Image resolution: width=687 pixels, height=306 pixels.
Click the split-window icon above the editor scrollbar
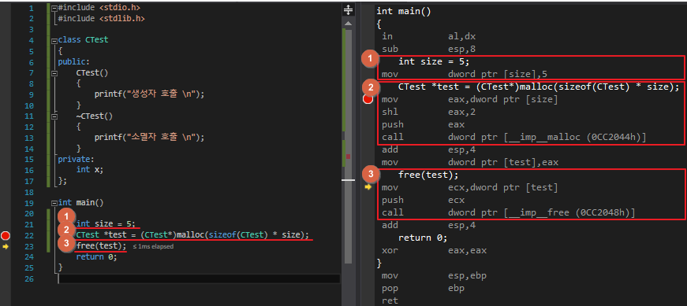pyautogui.click(x=348, y=9)
